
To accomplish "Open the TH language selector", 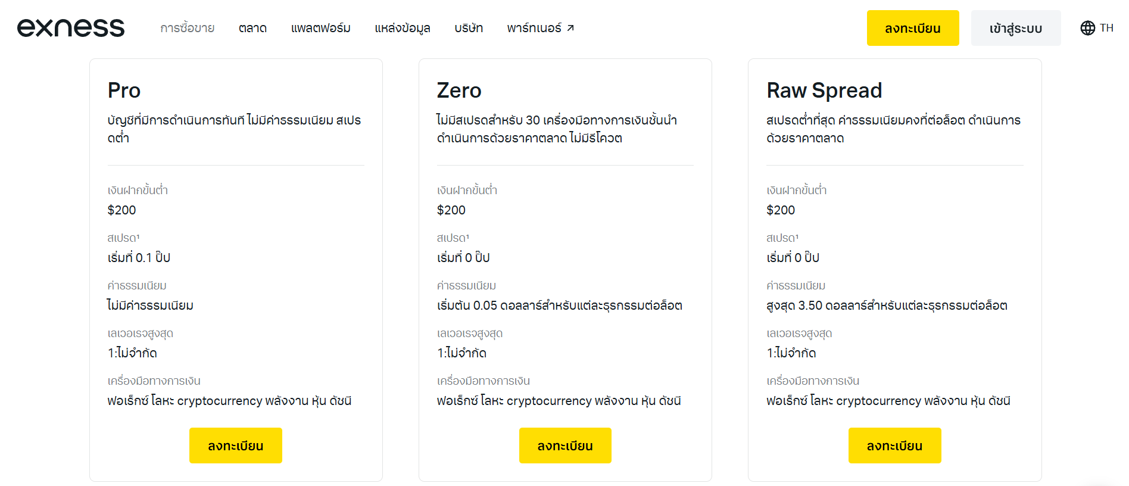I will 1106,28.
